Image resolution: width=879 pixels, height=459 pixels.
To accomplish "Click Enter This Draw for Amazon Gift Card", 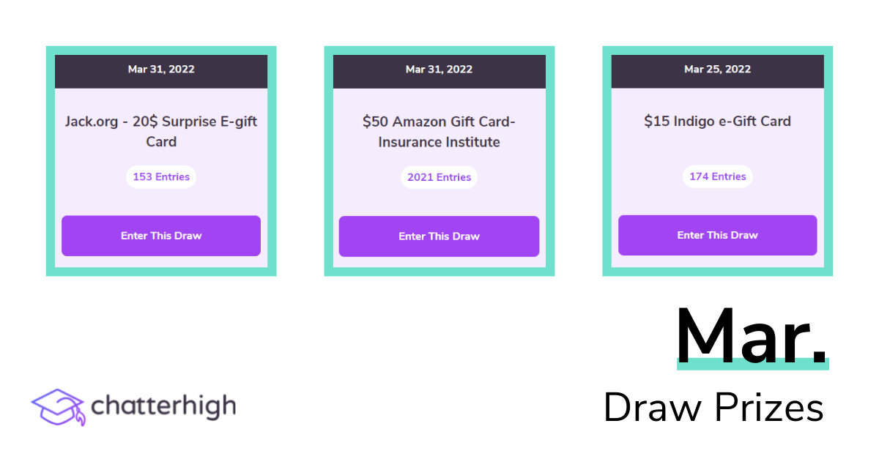I will click(439, 236).
